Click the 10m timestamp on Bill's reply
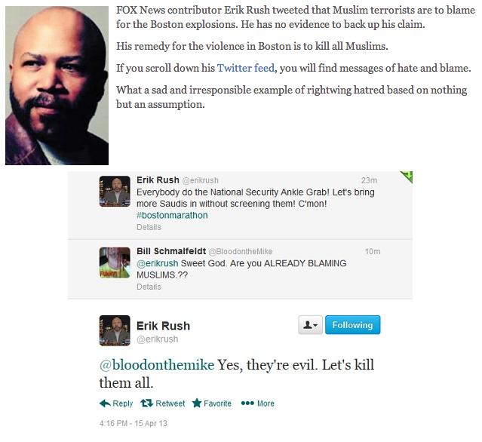482x442 pixels. coord(373,251)
